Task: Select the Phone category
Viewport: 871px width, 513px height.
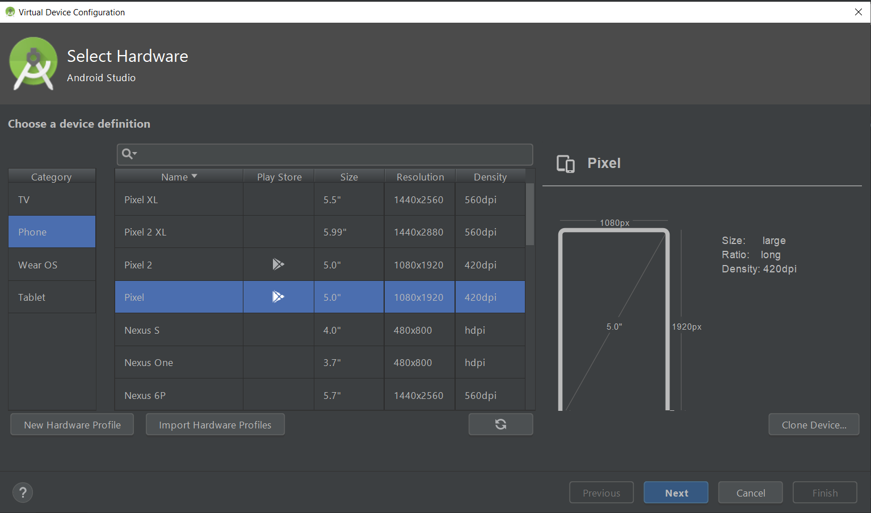Action: pyautogui.click(x=52, y=232)
